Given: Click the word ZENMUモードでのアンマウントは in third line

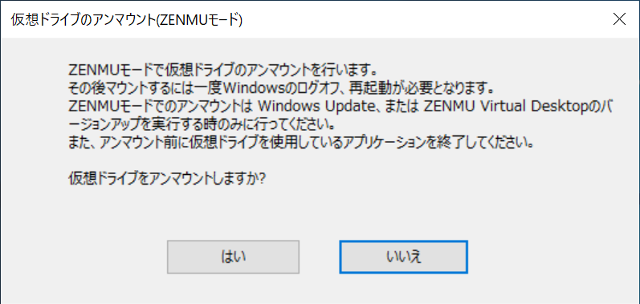Looking at the screenshot, I should [161, 107].
